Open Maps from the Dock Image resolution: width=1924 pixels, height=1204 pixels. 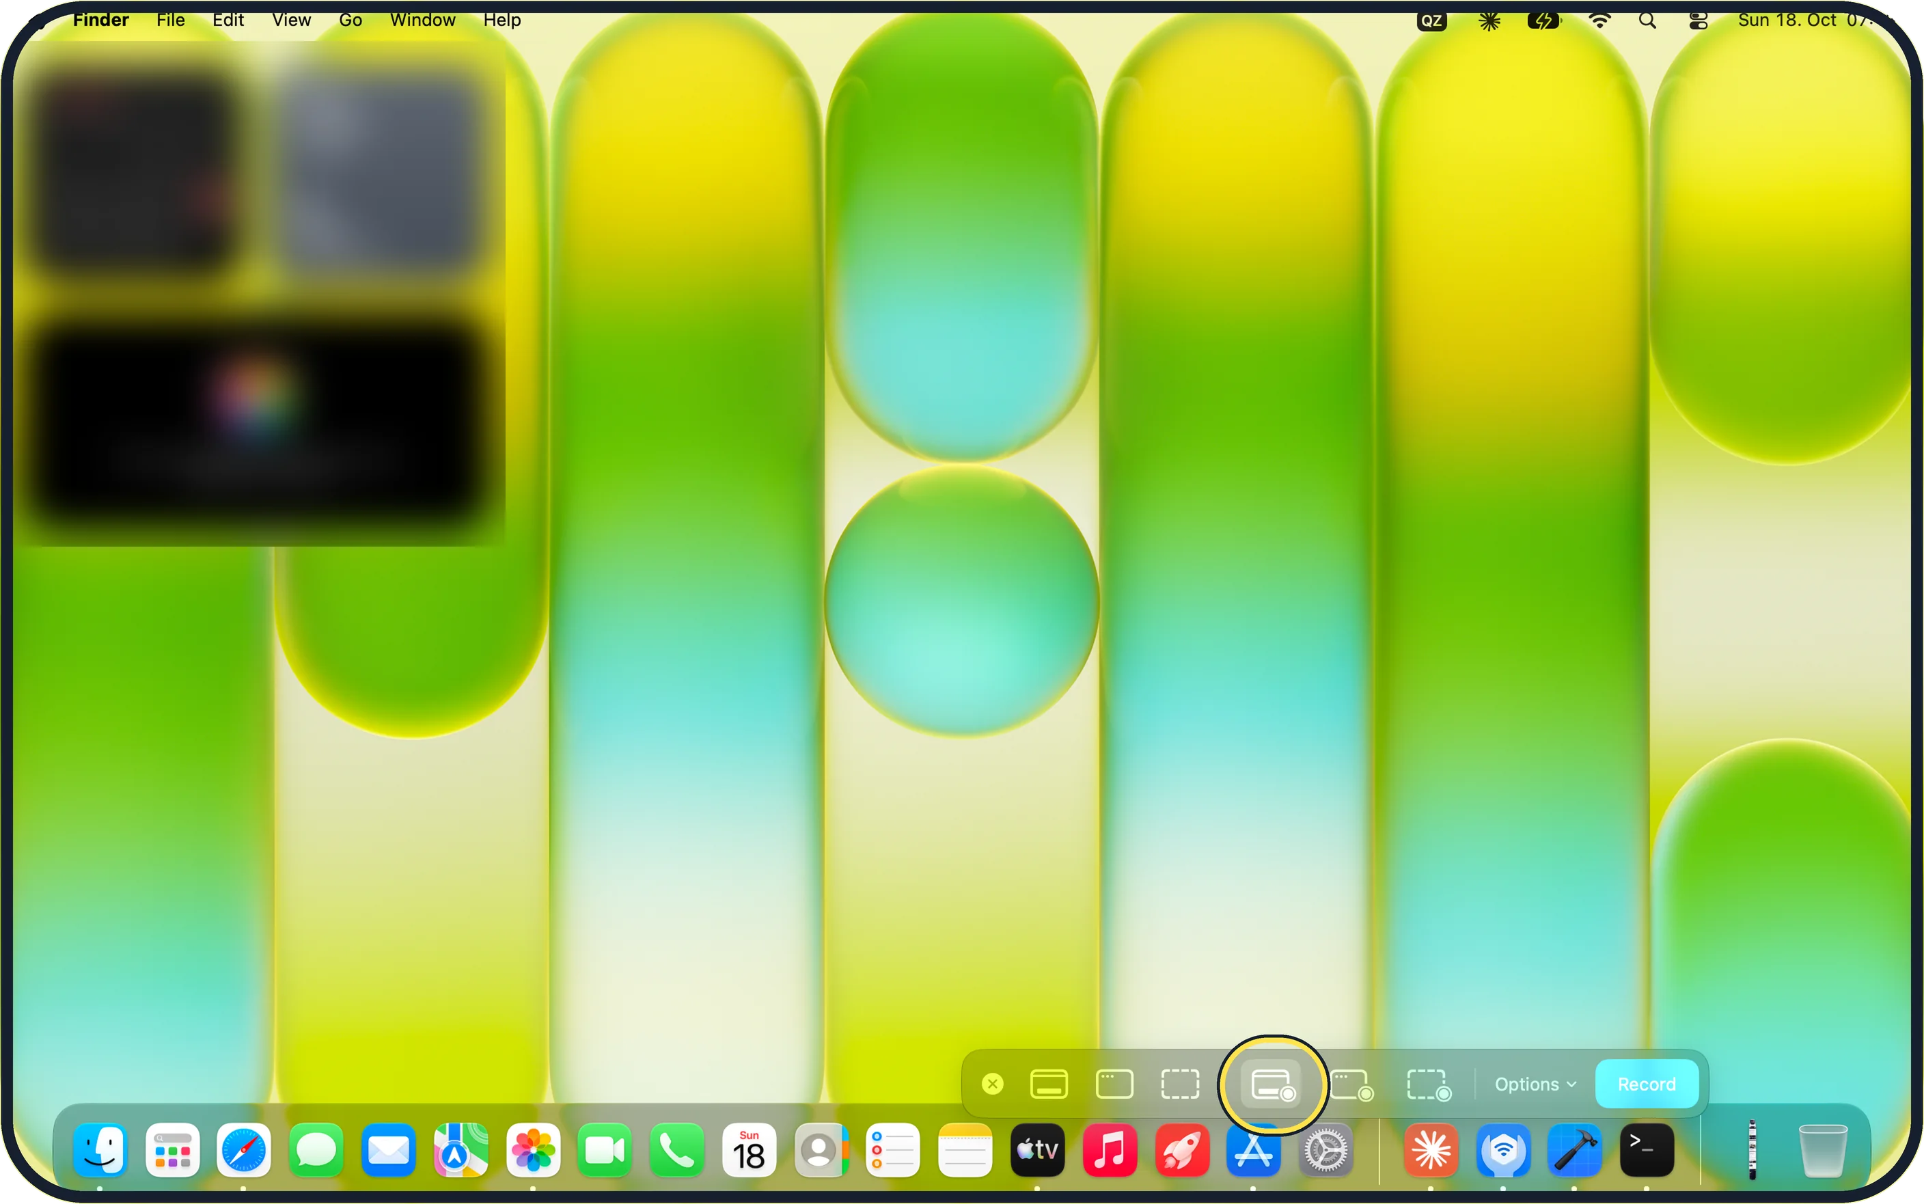[460, 1149]
